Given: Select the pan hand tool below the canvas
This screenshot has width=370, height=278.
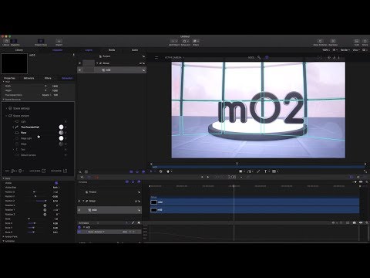Looking at the screenshot, I should click(168, 171).
